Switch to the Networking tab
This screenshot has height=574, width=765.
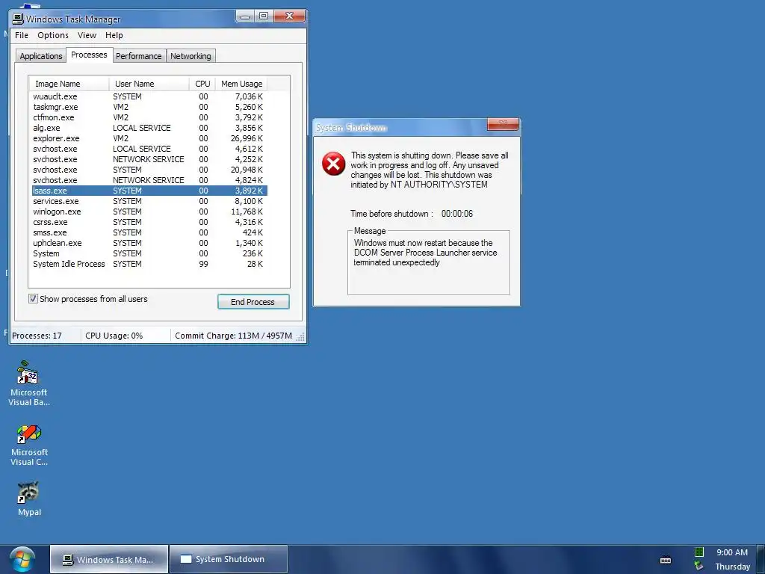coord(191,56)
